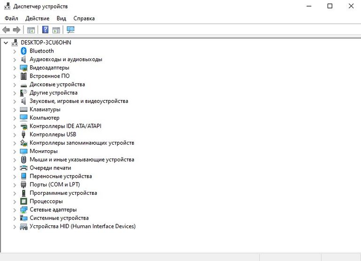Click the Очереди печати printer icon
361x261 pixels.
24,168
